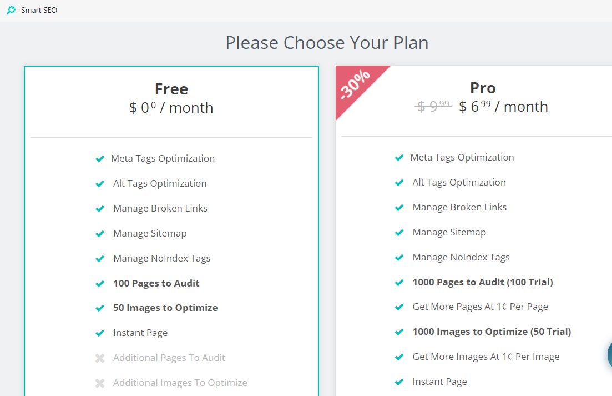The width and height of the screenshot is (612, 396).
Task: Click the checkmark beside 1000 Pages to Audit
Action: coord(399,282)
